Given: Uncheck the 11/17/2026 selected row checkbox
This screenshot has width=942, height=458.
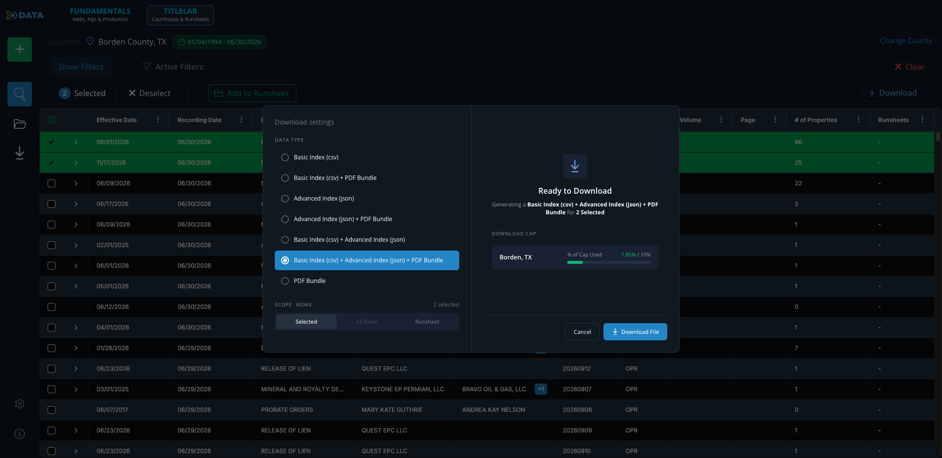Looking at the screenshot, I should 52,163.
